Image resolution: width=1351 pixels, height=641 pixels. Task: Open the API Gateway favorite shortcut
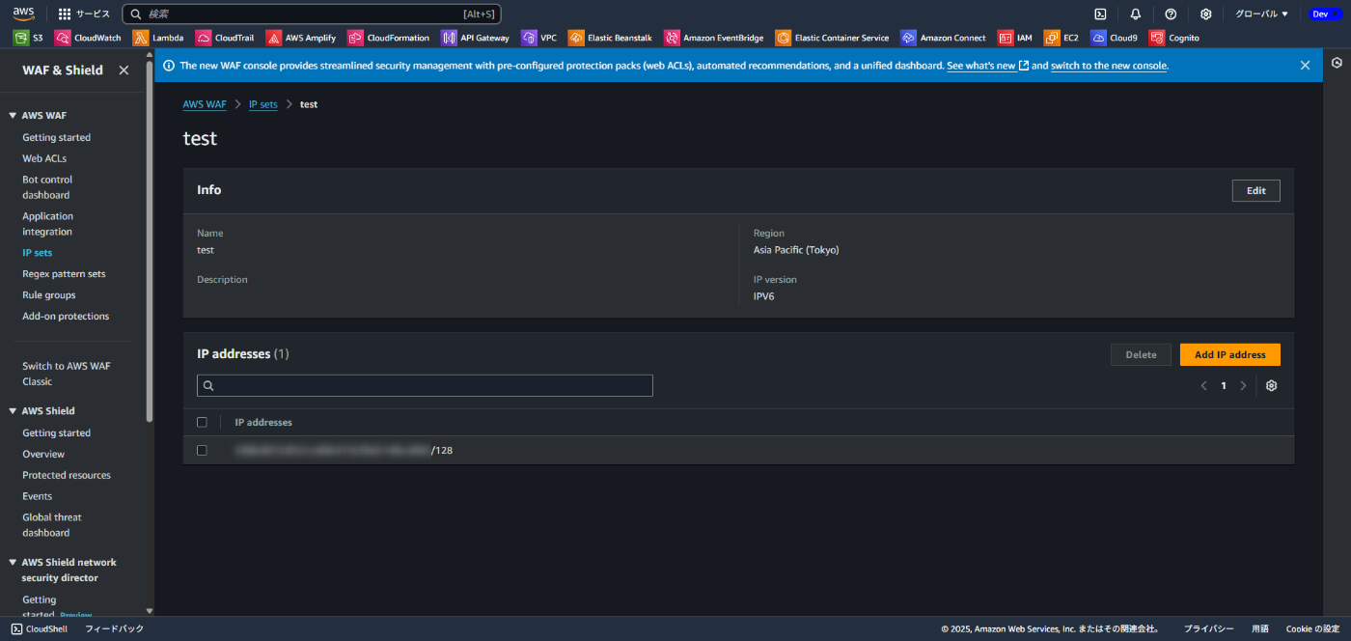pos(475,38)
